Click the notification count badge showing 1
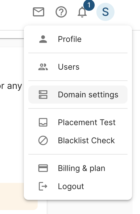The height and width of the screenshot is (214, 140). pyautogui.click(x=89, y=5)
